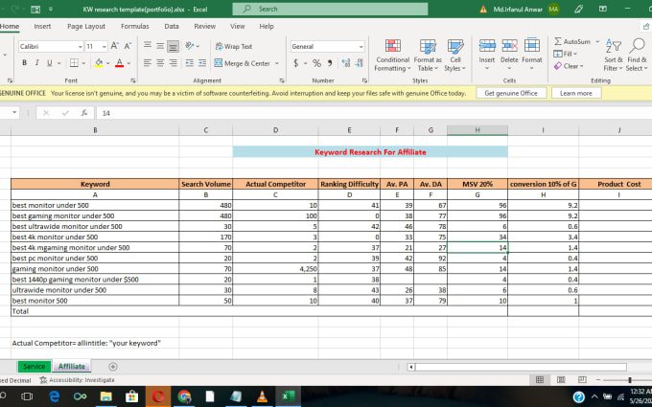Screen dimensions: 652x407
Task: Toggle Wrap Text
Action: (x=234, y=47)
